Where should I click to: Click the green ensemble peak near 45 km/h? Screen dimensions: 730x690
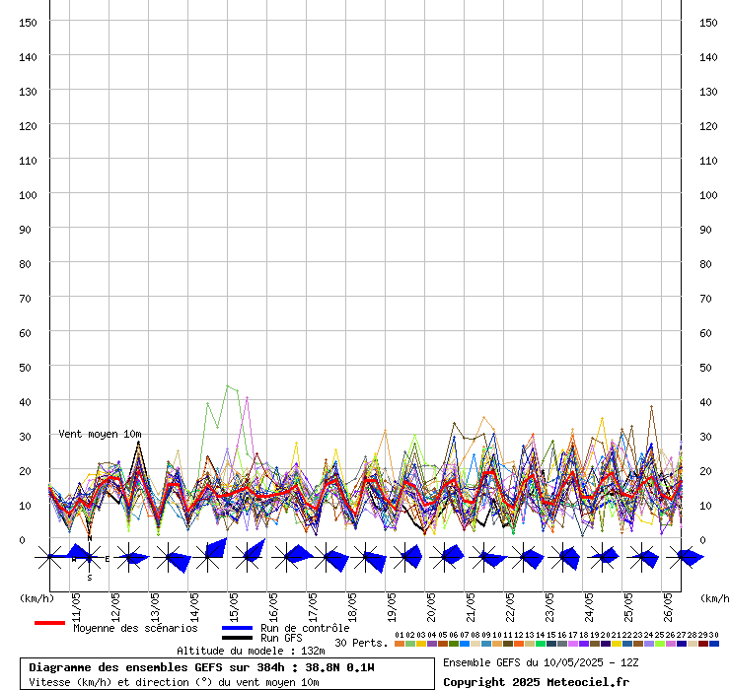[x=228, y=385]
